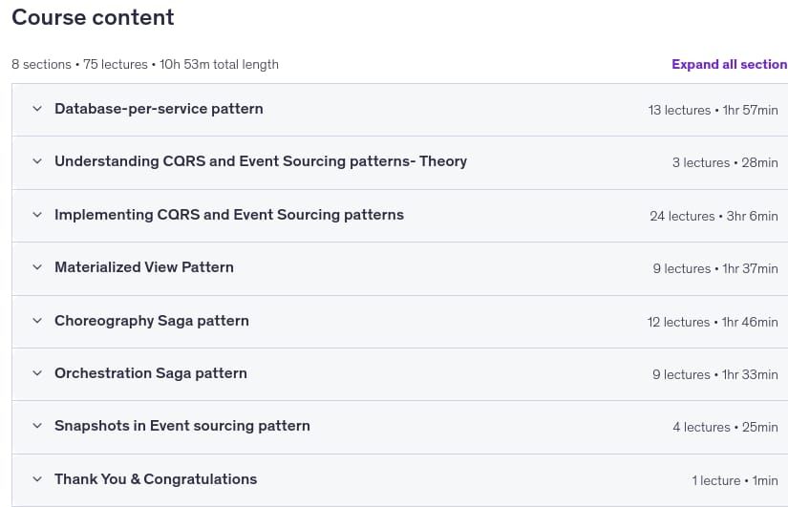Click the '9 lectures • 1hr 33min' text
Screen dimensions: 788x507
715,375
